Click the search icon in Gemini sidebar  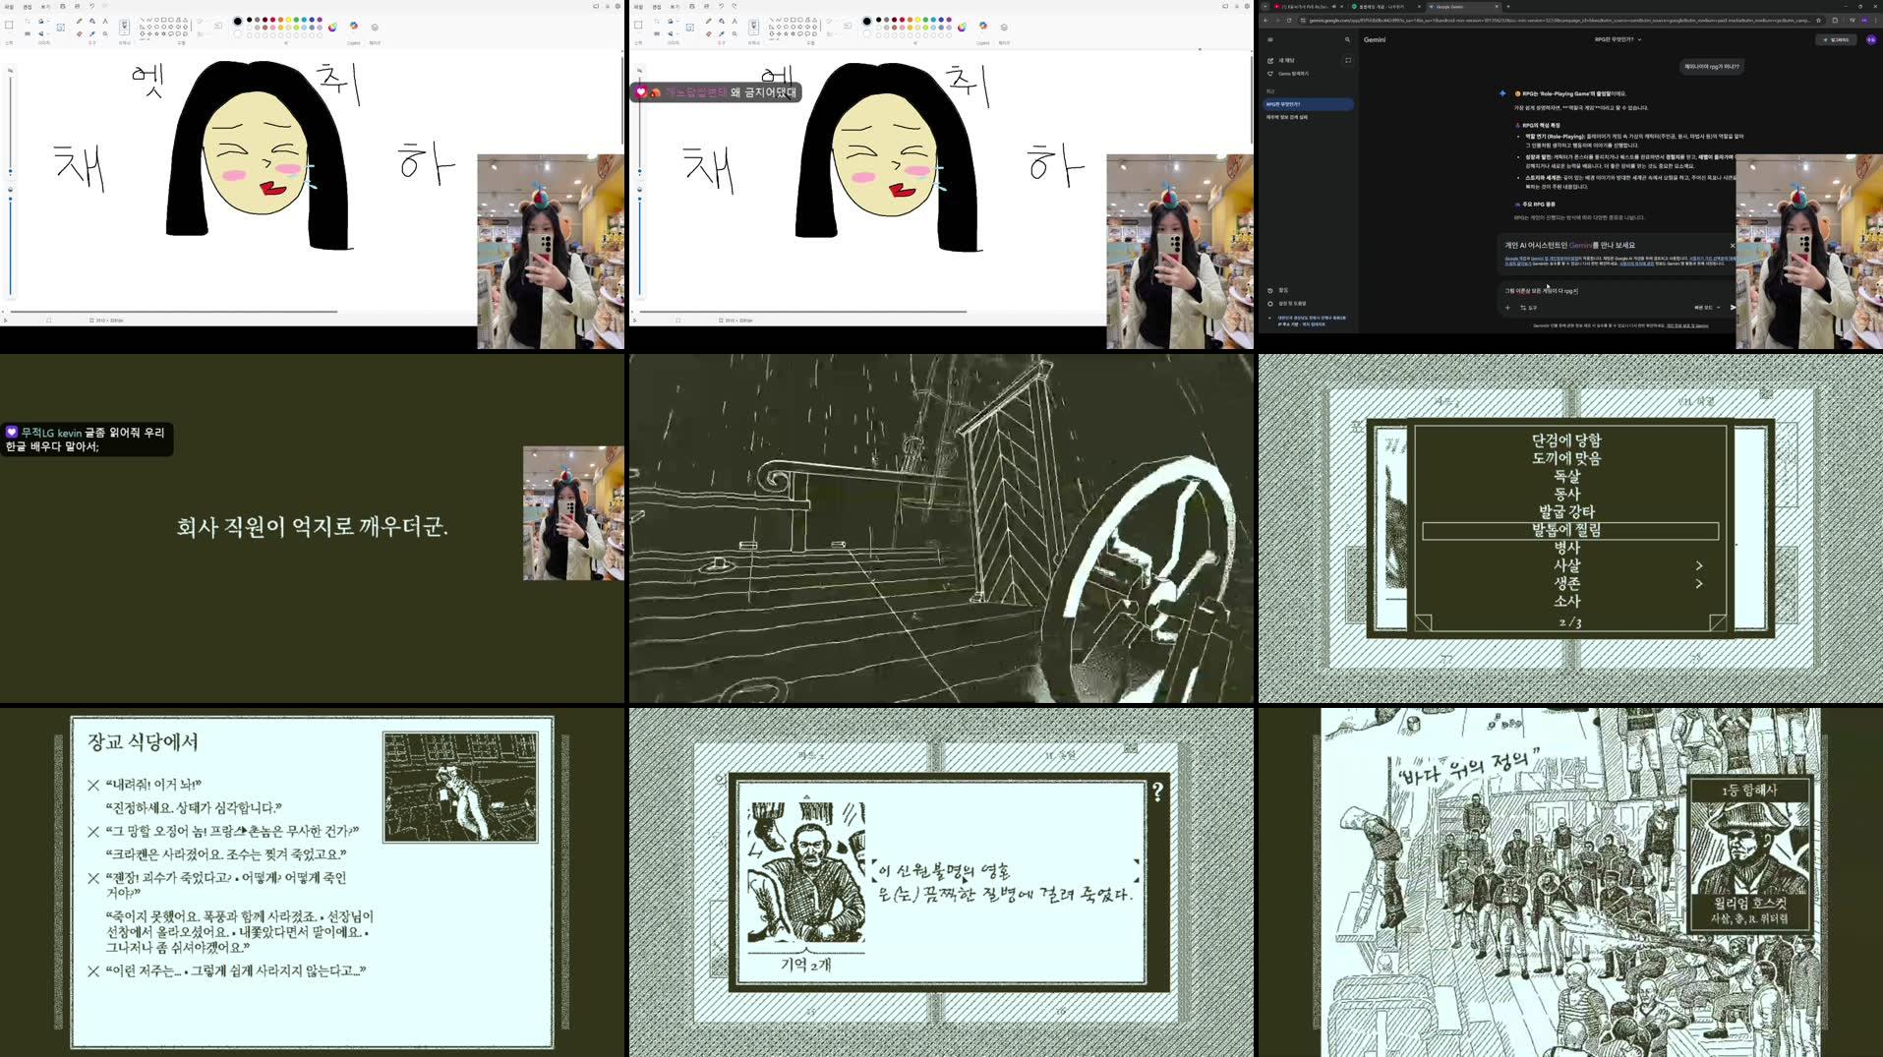point(1348,40)
